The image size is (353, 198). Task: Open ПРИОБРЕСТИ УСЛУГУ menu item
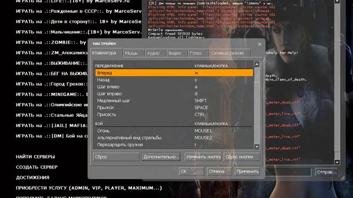[x=89, y=188]
